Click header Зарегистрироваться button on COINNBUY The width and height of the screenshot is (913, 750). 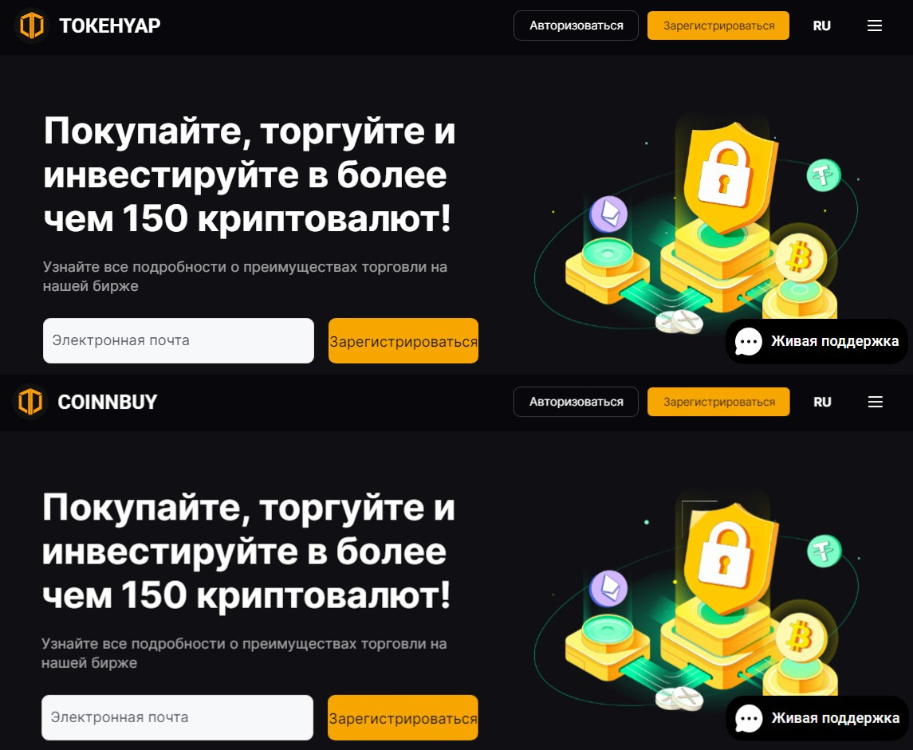718,402
